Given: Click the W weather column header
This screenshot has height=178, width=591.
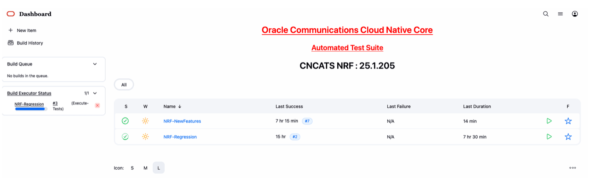Looking at the screenshot, I should point(146,107).
